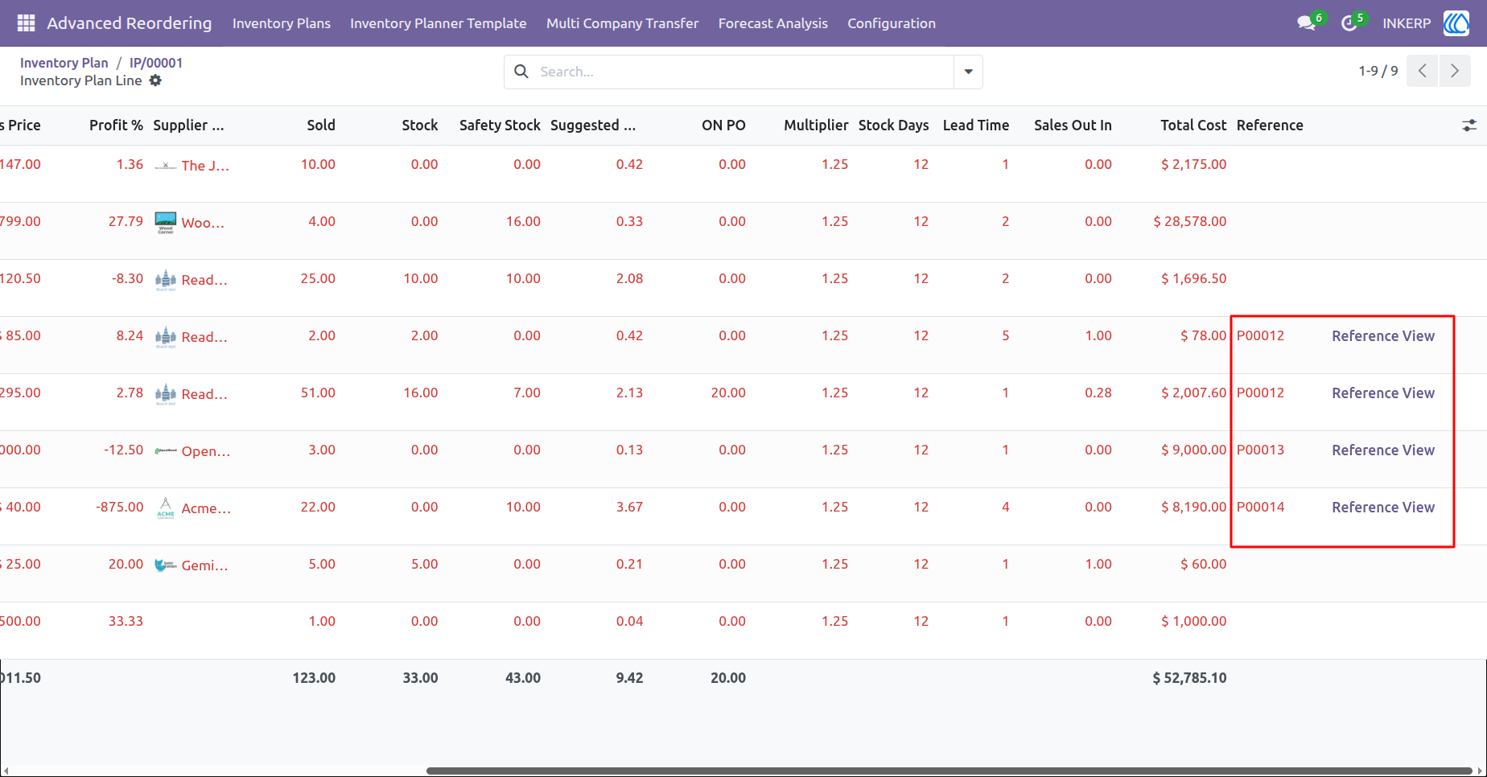Click the Acme... supplier logo icon
1487x777 pixels.
[166, 508]
